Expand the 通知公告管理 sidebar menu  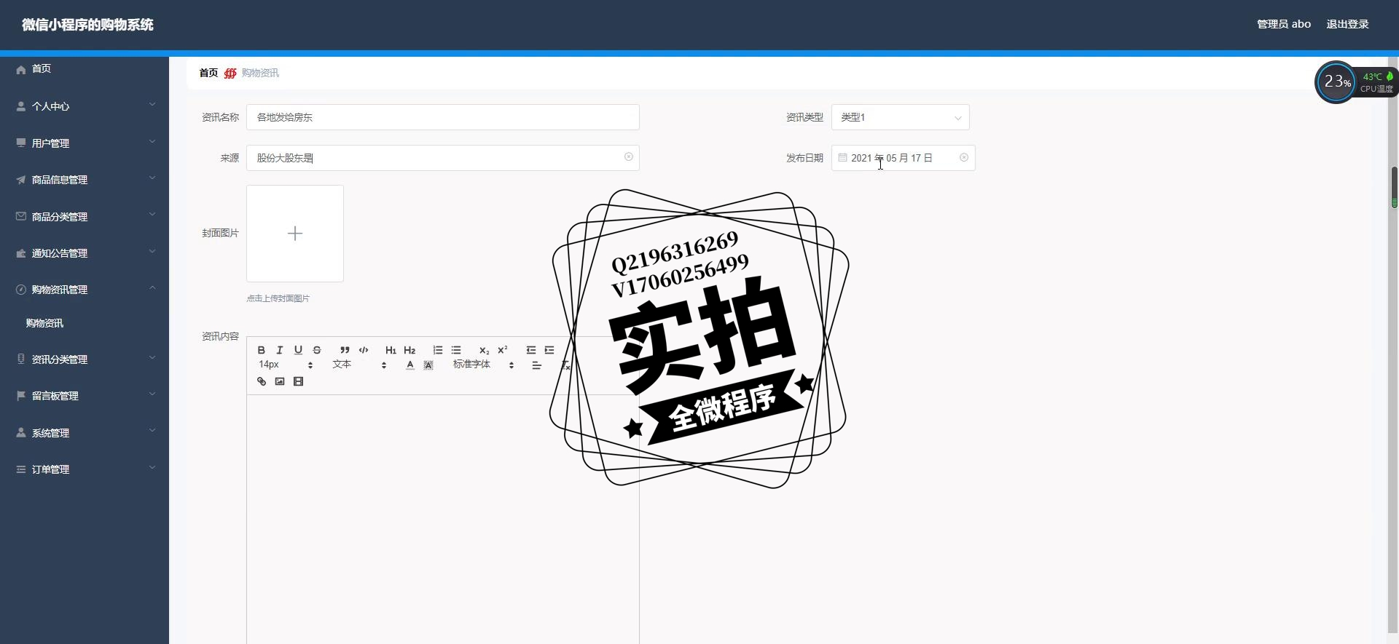point(85,253)
